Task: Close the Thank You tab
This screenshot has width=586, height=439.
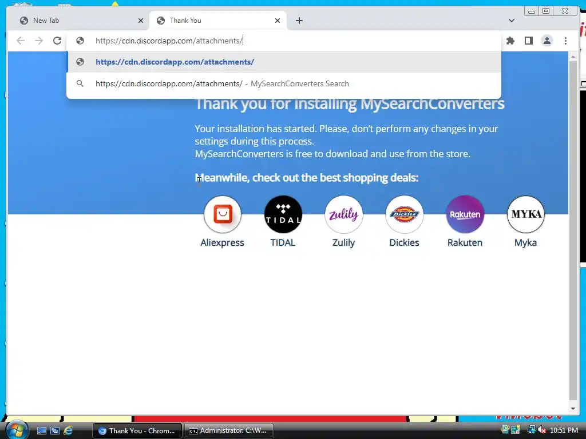Action: click(278, 21)
